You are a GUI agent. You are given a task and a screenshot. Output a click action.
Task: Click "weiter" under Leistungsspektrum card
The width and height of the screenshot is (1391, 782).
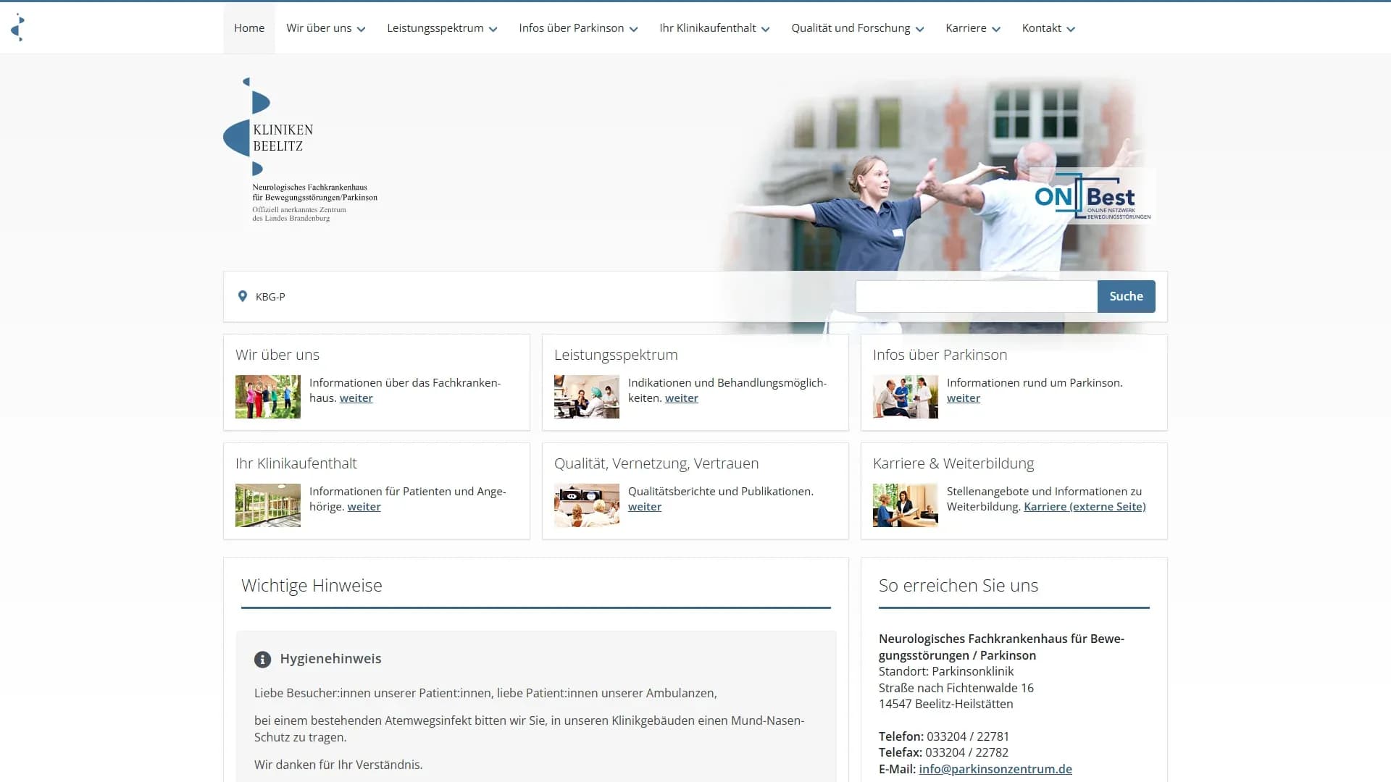(x=681, y=398)
